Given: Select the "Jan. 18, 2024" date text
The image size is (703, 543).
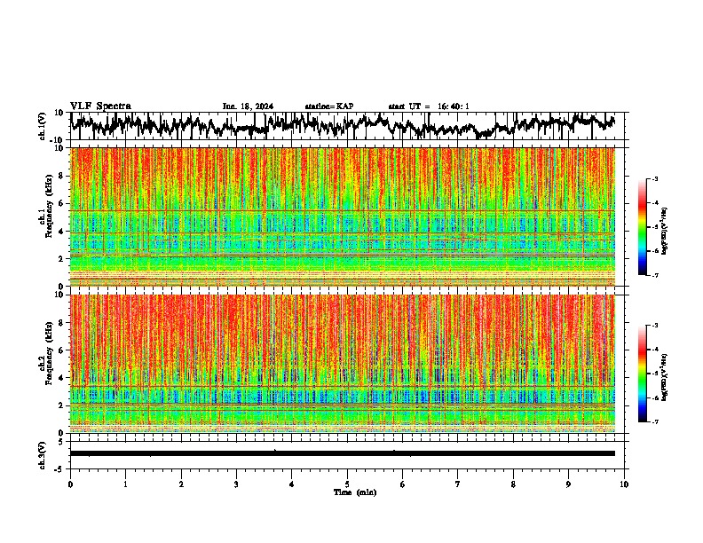Looking at the screenshot, I should click(248, 106).
